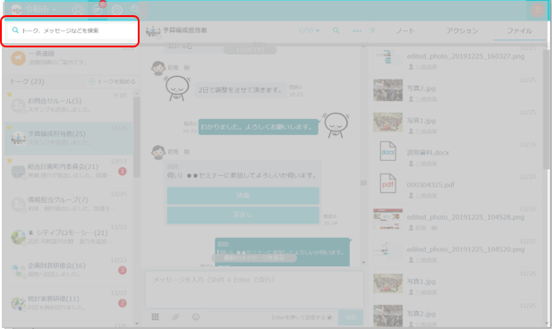Viewport: 552px width, 329px height.
Task: Click the 初見 剛 avatar above the stamp
Action: point(158,68)
